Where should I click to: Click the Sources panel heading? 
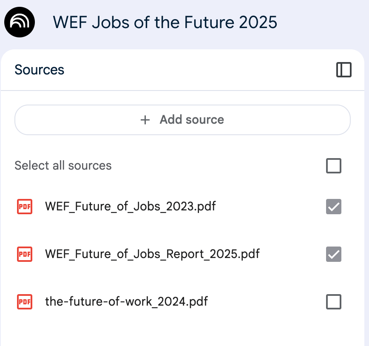[x=39, y=70]
